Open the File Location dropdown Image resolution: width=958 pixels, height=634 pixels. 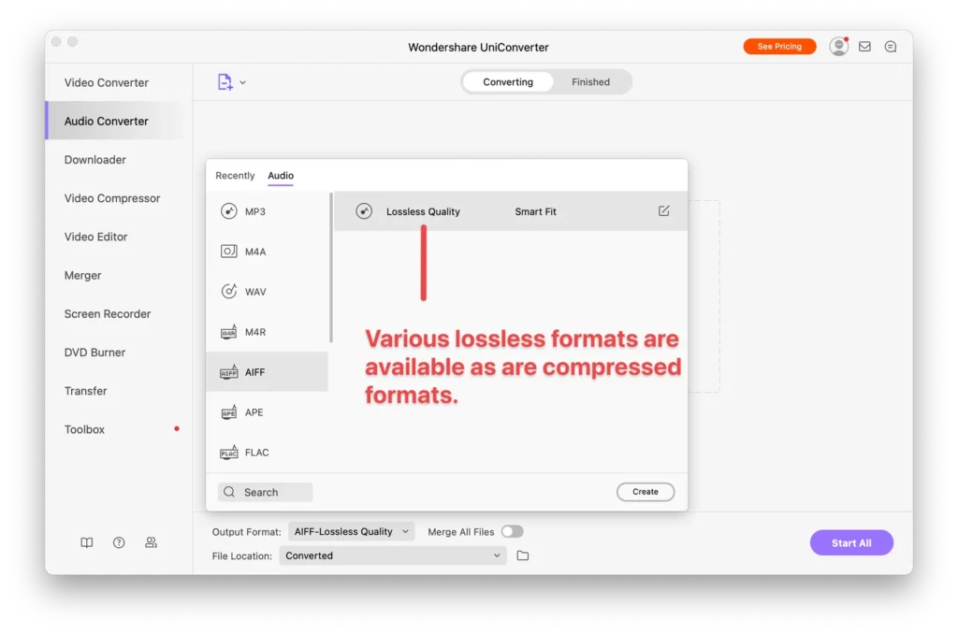pyautogui.click(x=393, y=555)
